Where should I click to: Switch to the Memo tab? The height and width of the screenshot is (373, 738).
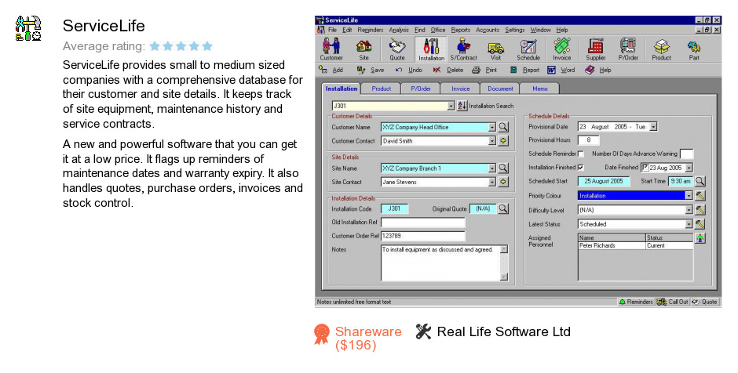pyautogui.click(x=540, y=89)
